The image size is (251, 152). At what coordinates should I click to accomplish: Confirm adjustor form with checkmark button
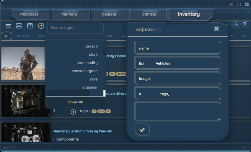pyautogui.click(x=142, y=130)
